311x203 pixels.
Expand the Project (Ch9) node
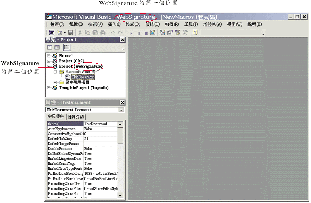coord(49,61)
